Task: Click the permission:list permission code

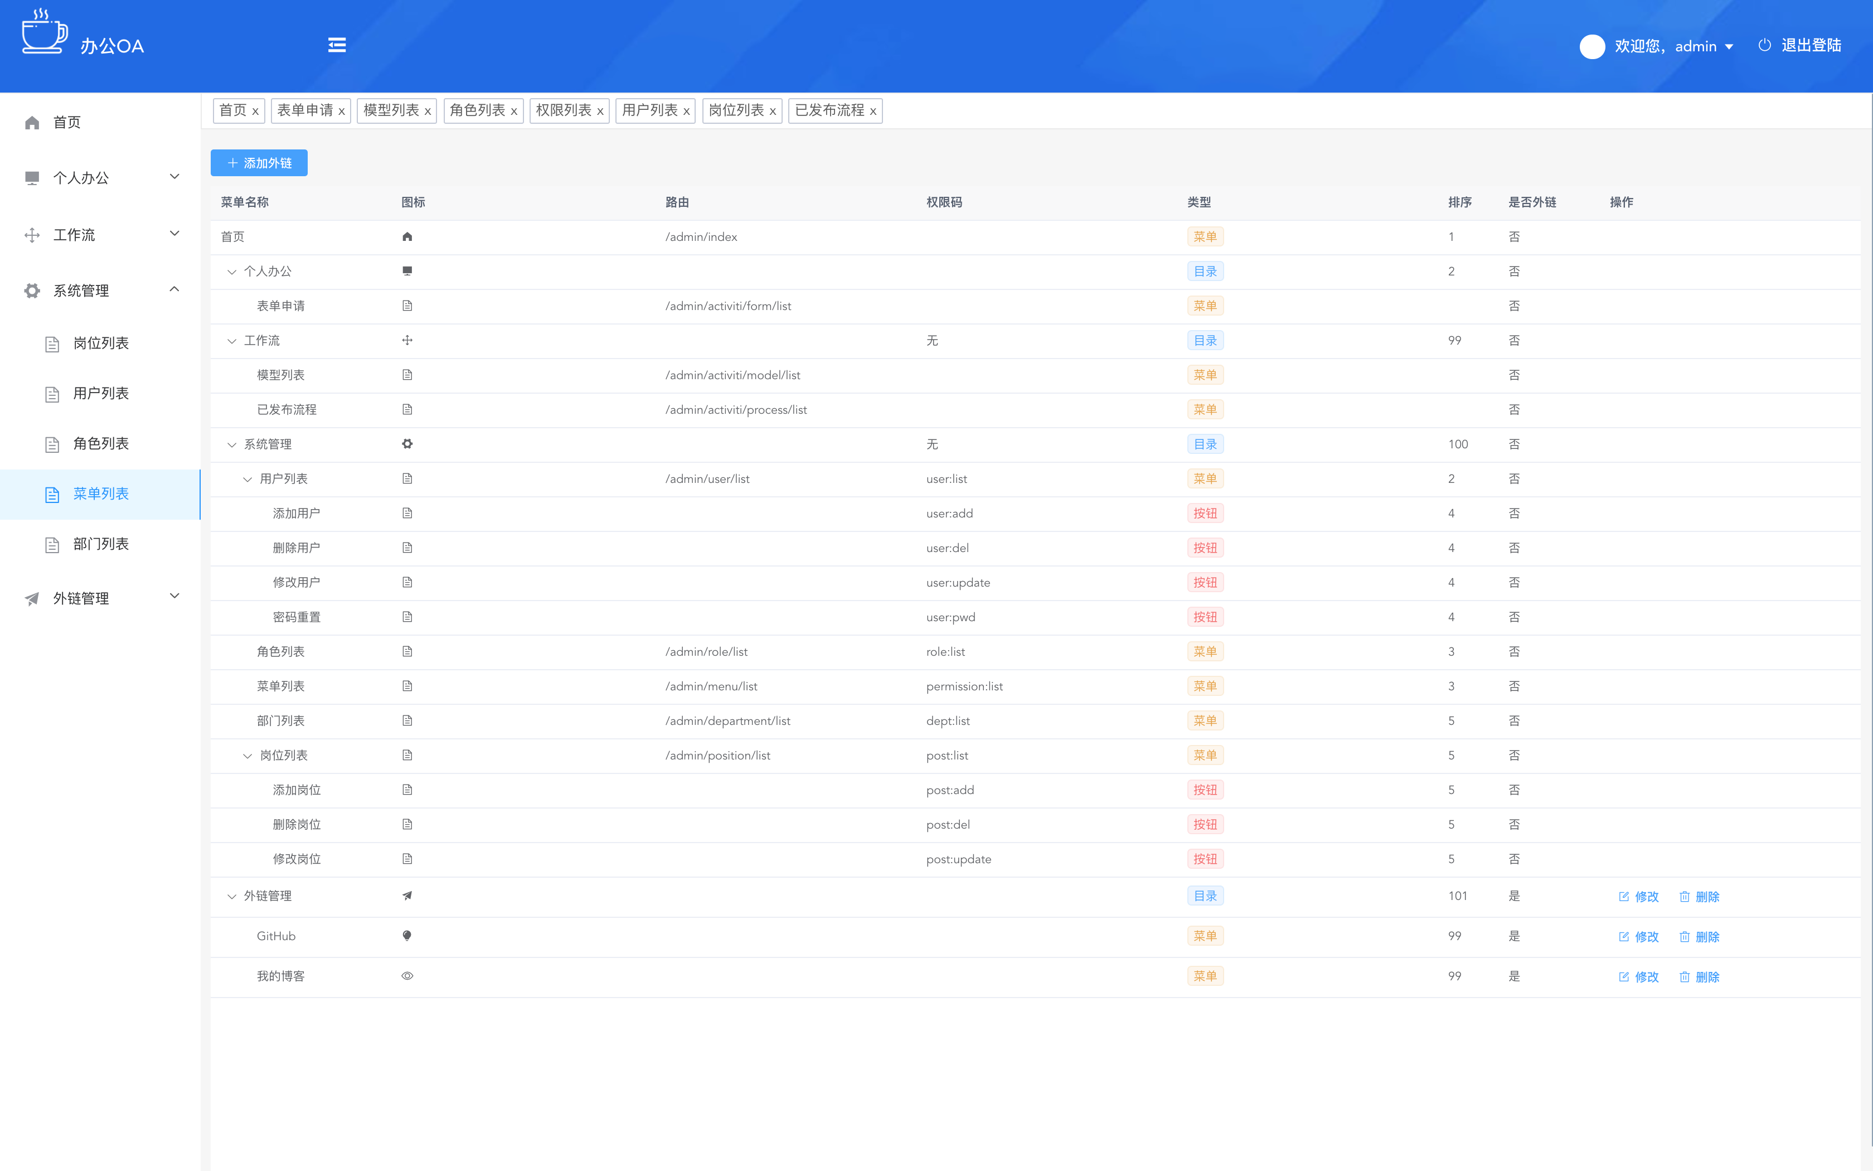Action: tap(964, 686)
